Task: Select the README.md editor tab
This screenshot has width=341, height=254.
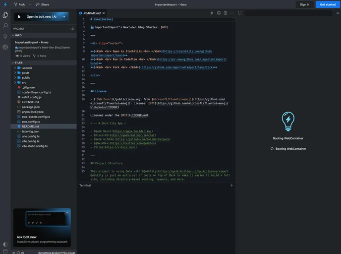Action: point(92,13)
